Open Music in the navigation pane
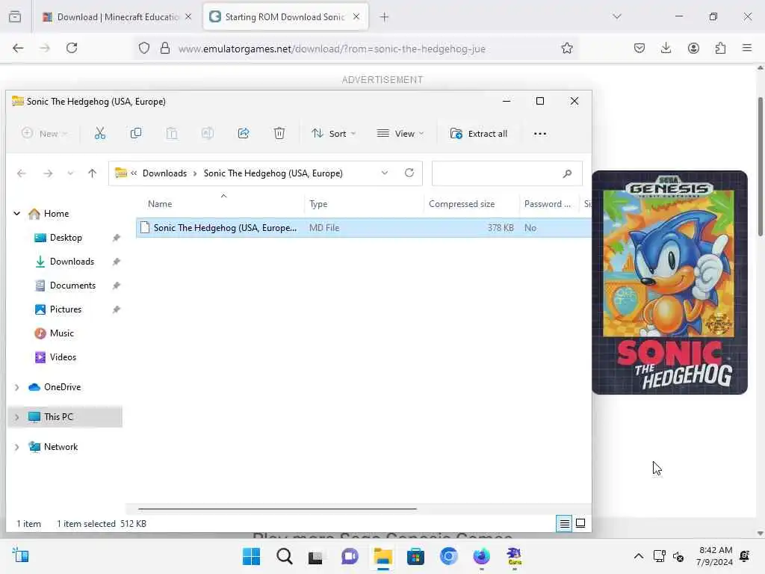The width and height of the screenshot is (765, 574). pyautogui.click(x=61, y=333)
